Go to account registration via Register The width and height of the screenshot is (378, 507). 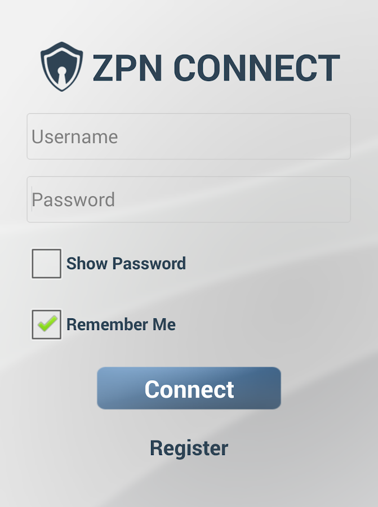(x=189, y=448)
